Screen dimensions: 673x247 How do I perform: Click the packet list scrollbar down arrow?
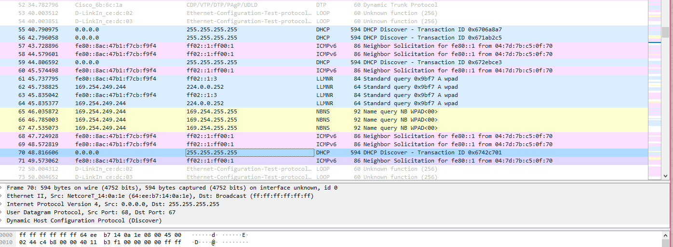[x=665, y=177]
